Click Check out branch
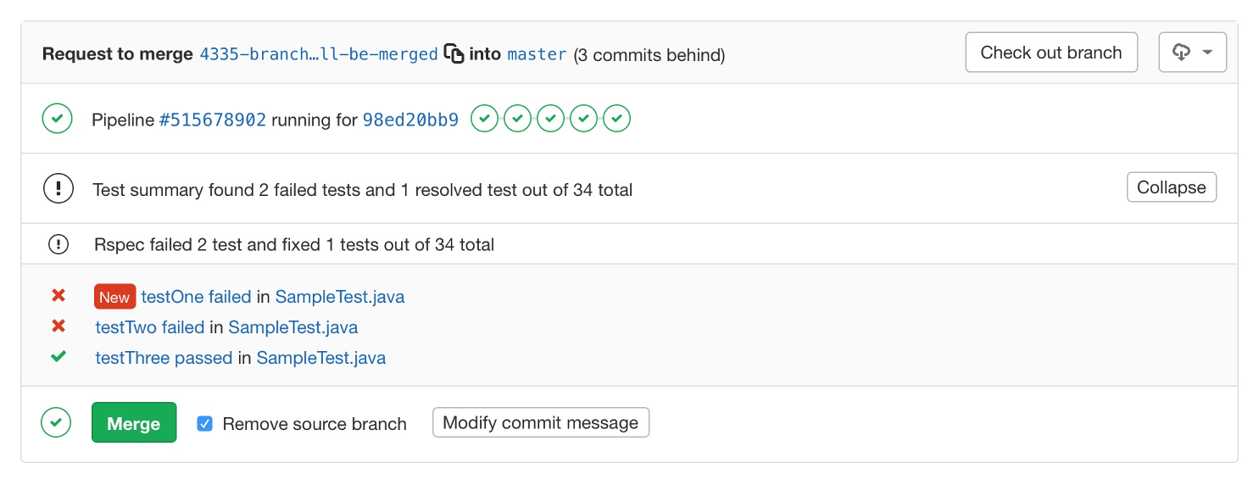 click(x=1051, y=52)
